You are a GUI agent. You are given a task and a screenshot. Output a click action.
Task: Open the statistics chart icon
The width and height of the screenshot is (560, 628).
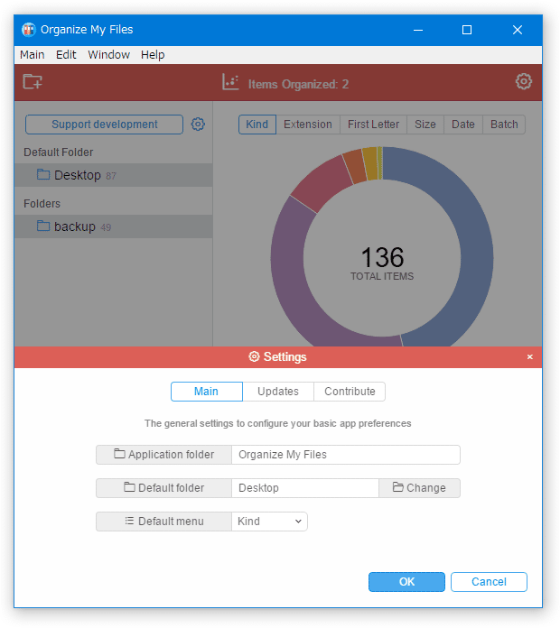(x=230, y=82)
